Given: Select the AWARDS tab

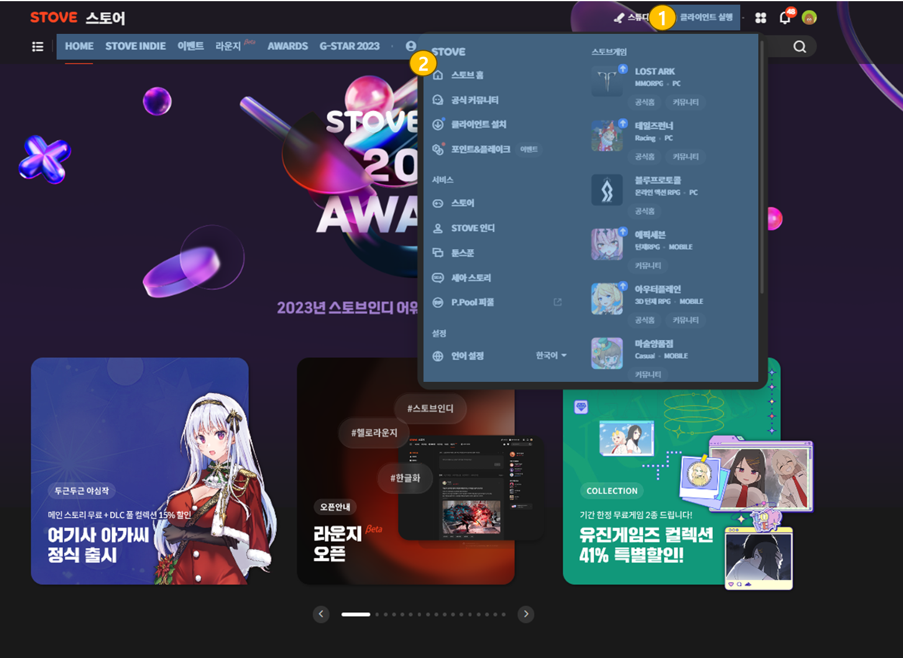Looking at the screenshot, I should [x=288, y=46].
